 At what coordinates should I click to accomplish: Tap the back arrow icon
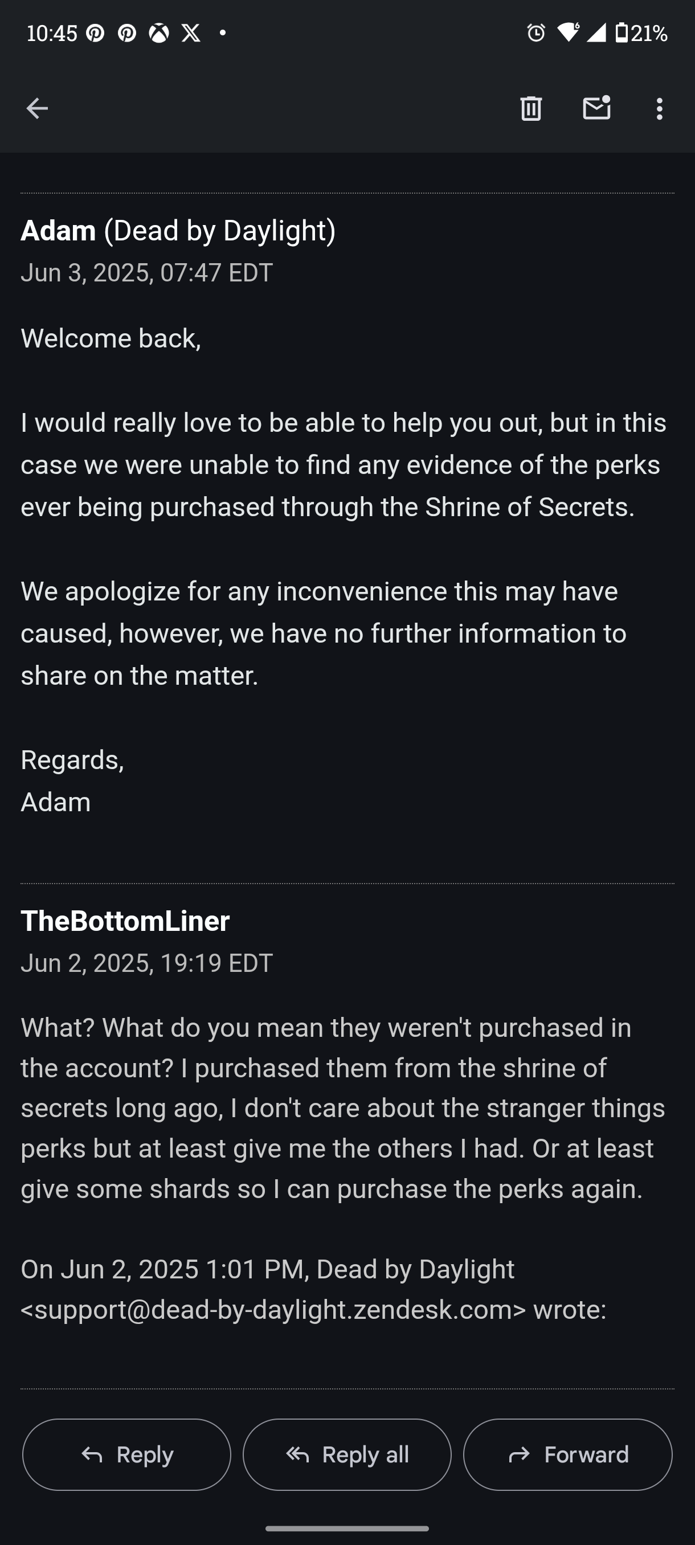[x=37, y=109]
